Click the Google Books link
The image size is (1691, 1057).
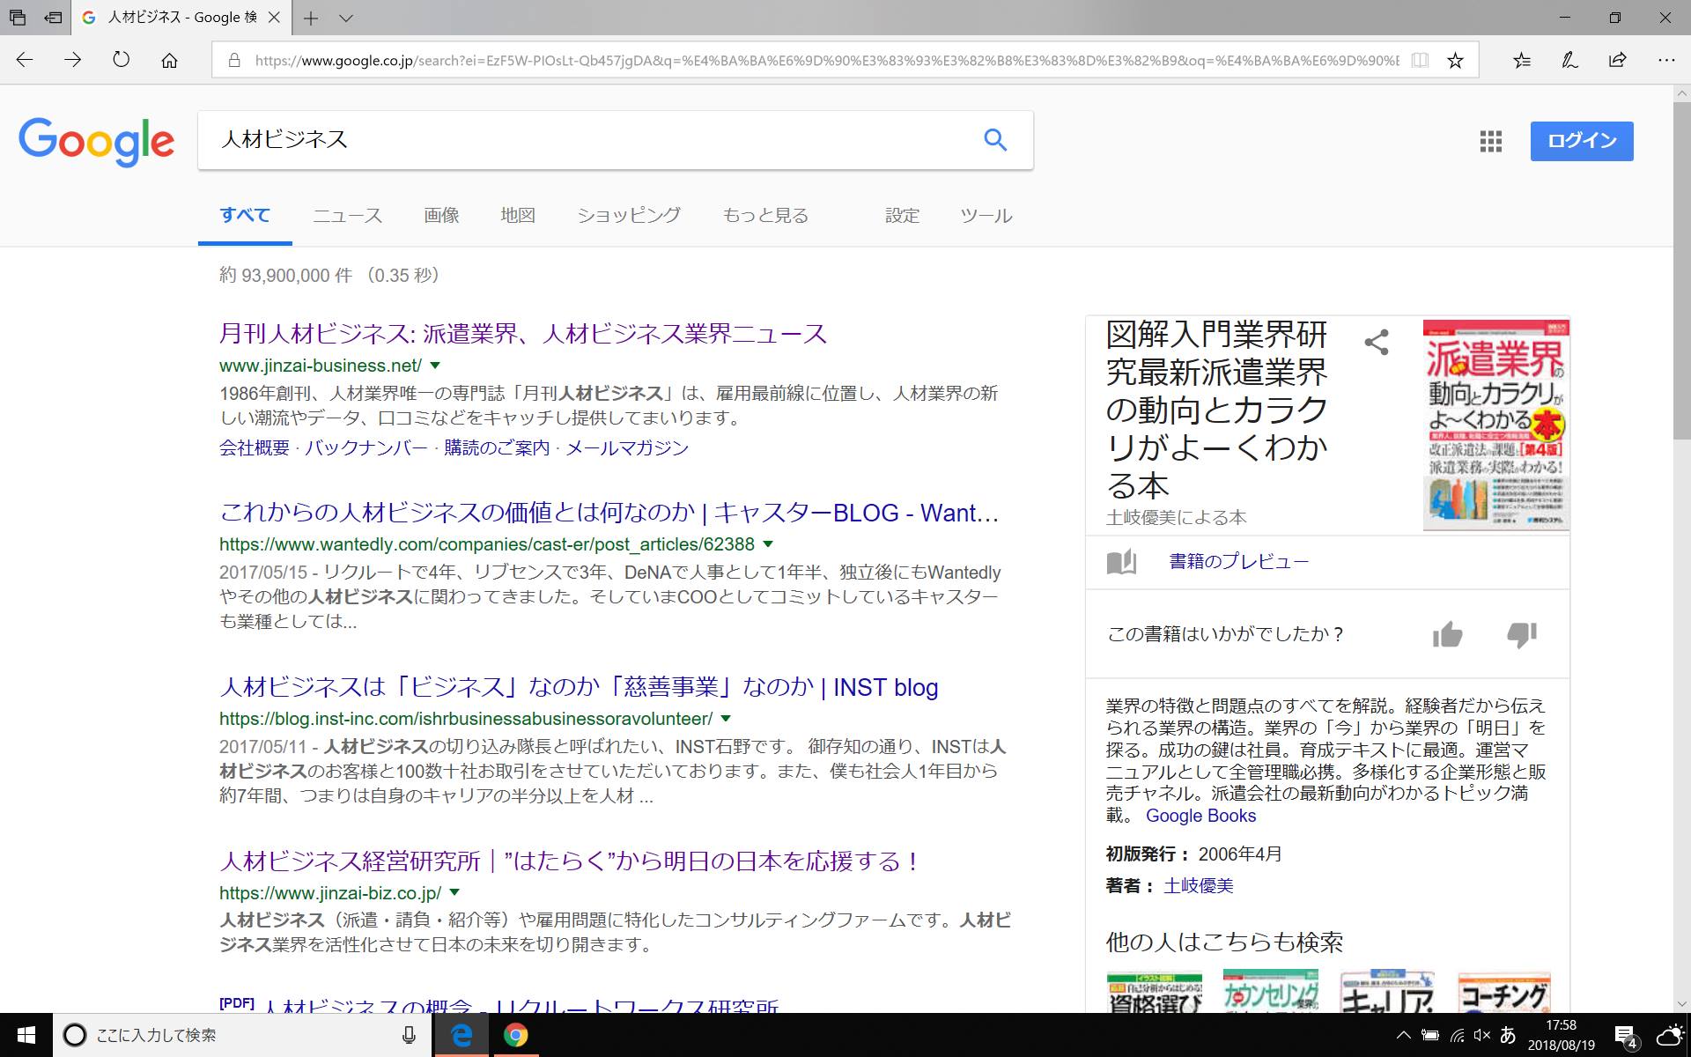pyautogui.click(x=1200, y=816)
